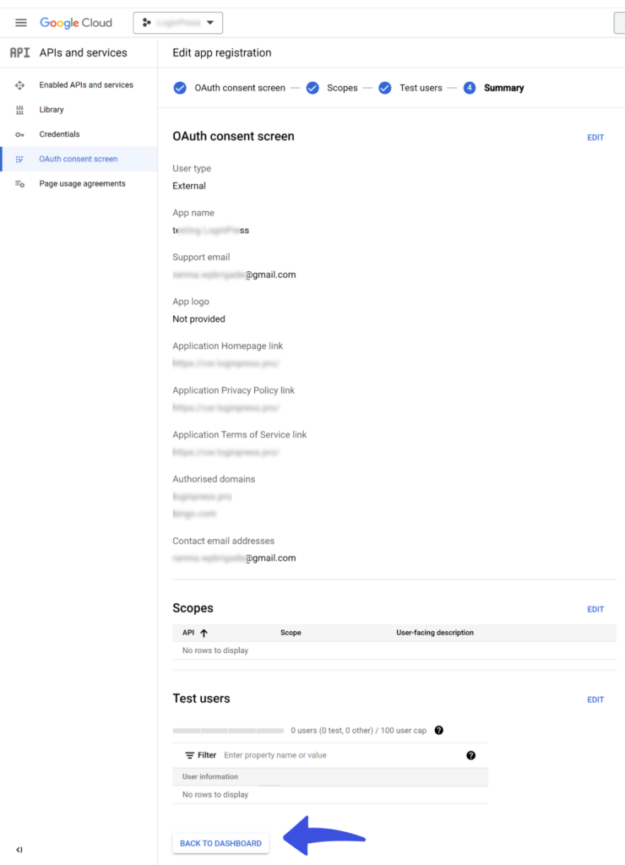This screenshot has height=865, width=625.
Task: Click the Filter property input field
Action: (342, 755)
